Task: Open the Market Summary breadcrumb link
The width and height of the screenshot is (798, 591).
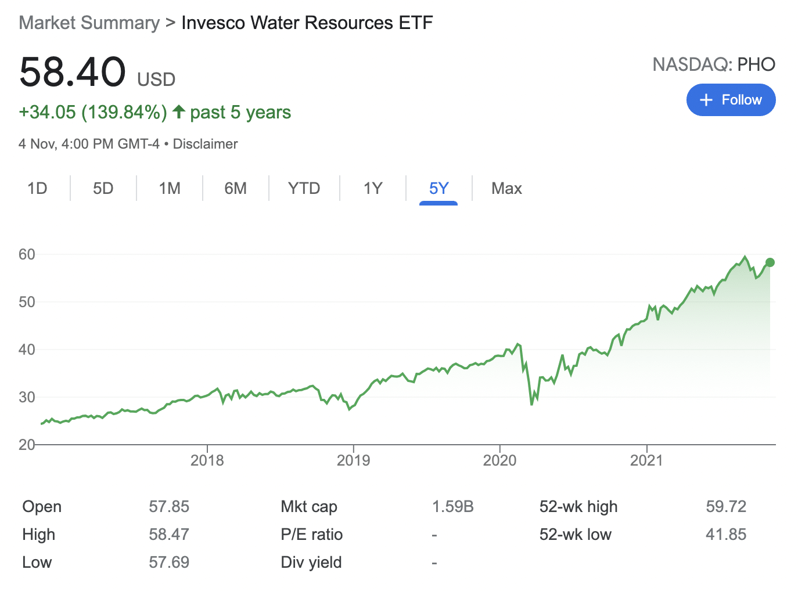Action: tap(88, 23)
